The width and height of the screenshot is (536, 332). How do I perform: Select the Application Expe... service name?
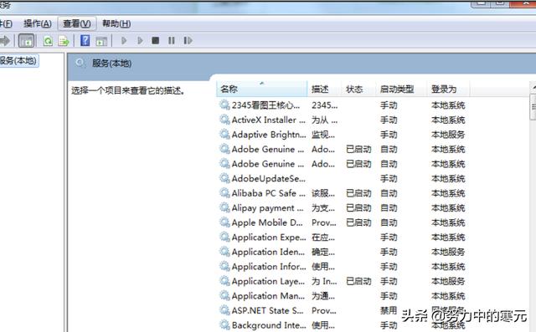click(x=269, y=238)
